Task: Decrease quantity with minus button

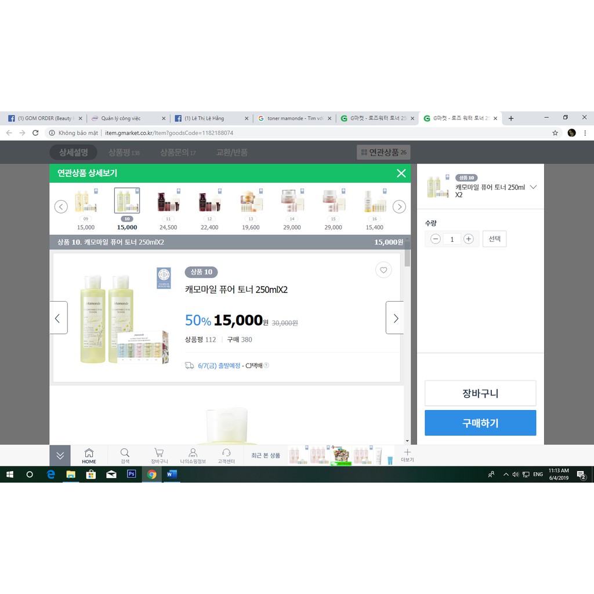Action: pyautogui.click(x=435, y=239)
